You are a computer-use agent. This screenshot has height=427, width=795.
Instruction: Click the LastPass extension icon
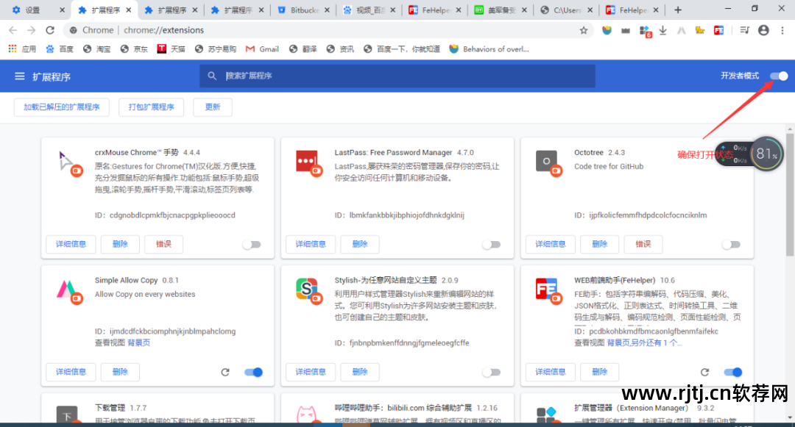tap(308, 163)
